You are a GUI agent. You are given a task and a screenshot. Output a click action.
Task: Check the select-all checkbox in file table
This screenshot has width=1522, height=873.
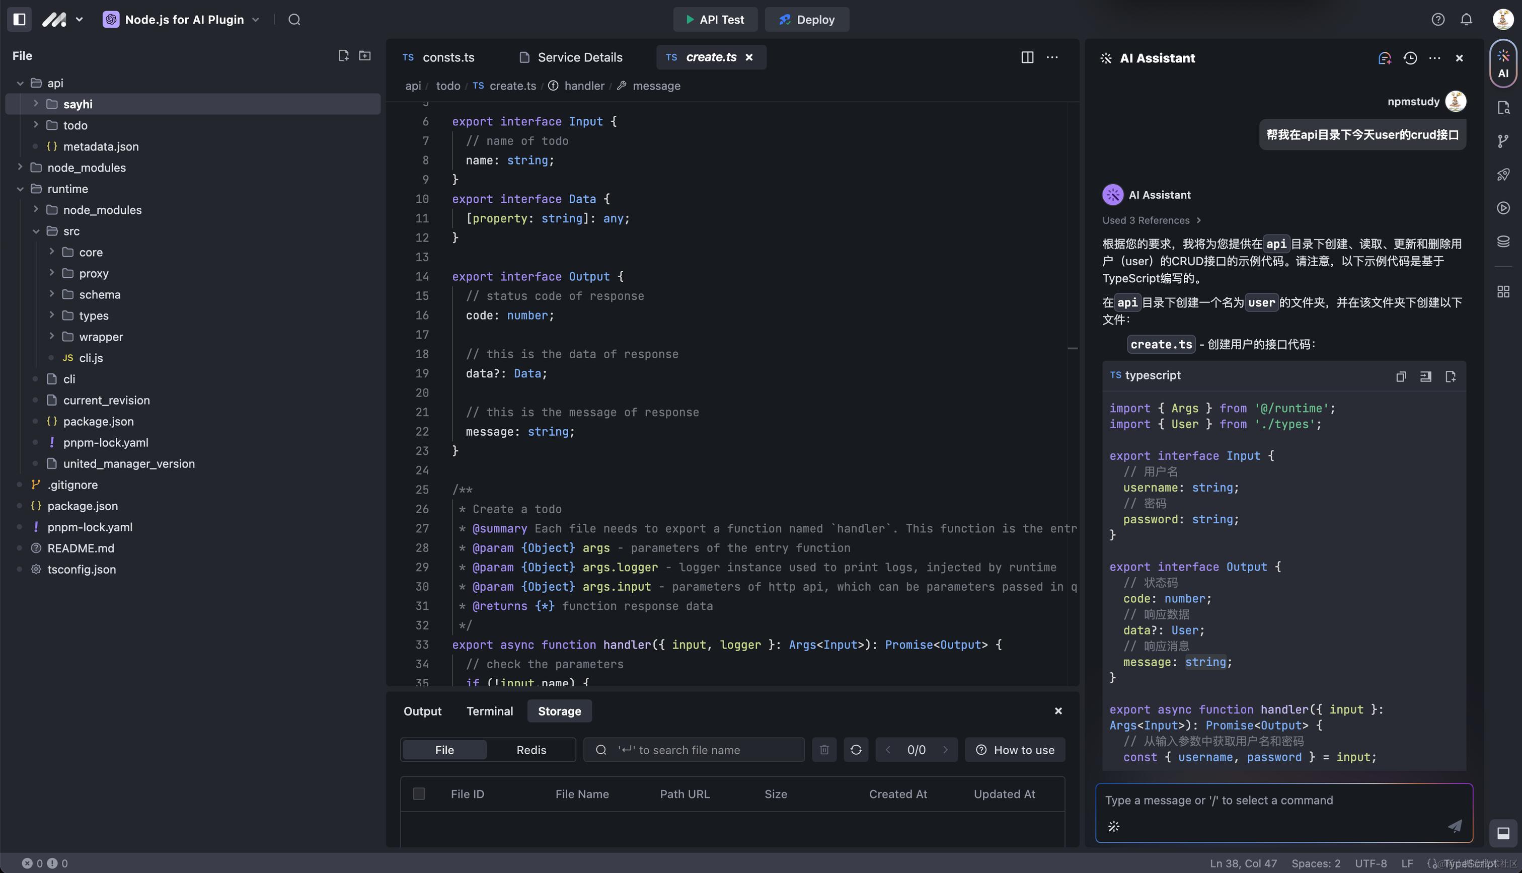[x=419, y=794]
